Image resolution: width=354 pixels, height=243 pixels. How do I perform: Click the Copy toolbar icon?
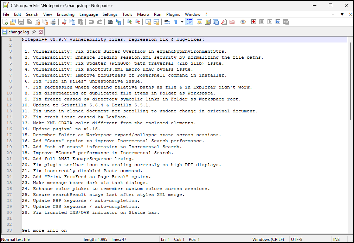tap(72, 22)
